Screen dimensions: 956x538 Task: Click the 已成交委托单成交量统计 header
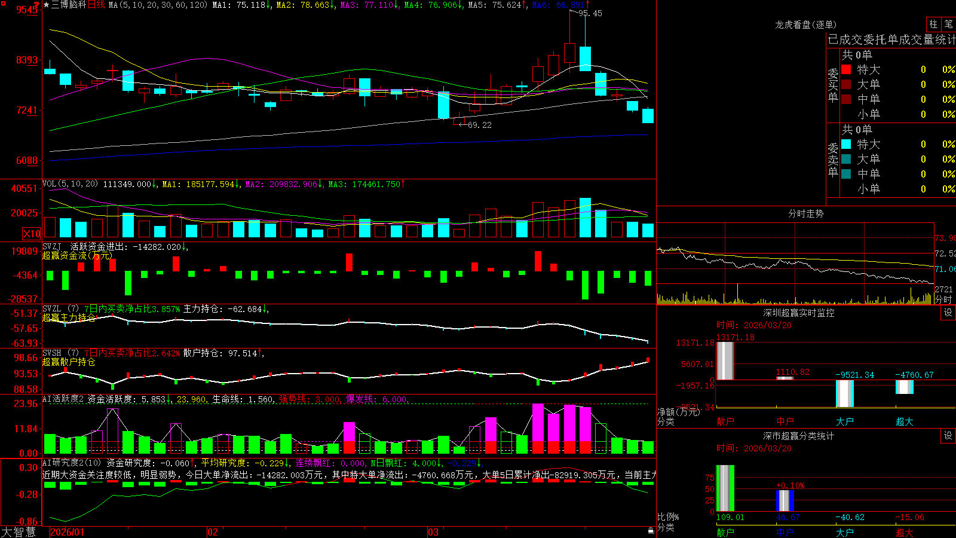891,39
